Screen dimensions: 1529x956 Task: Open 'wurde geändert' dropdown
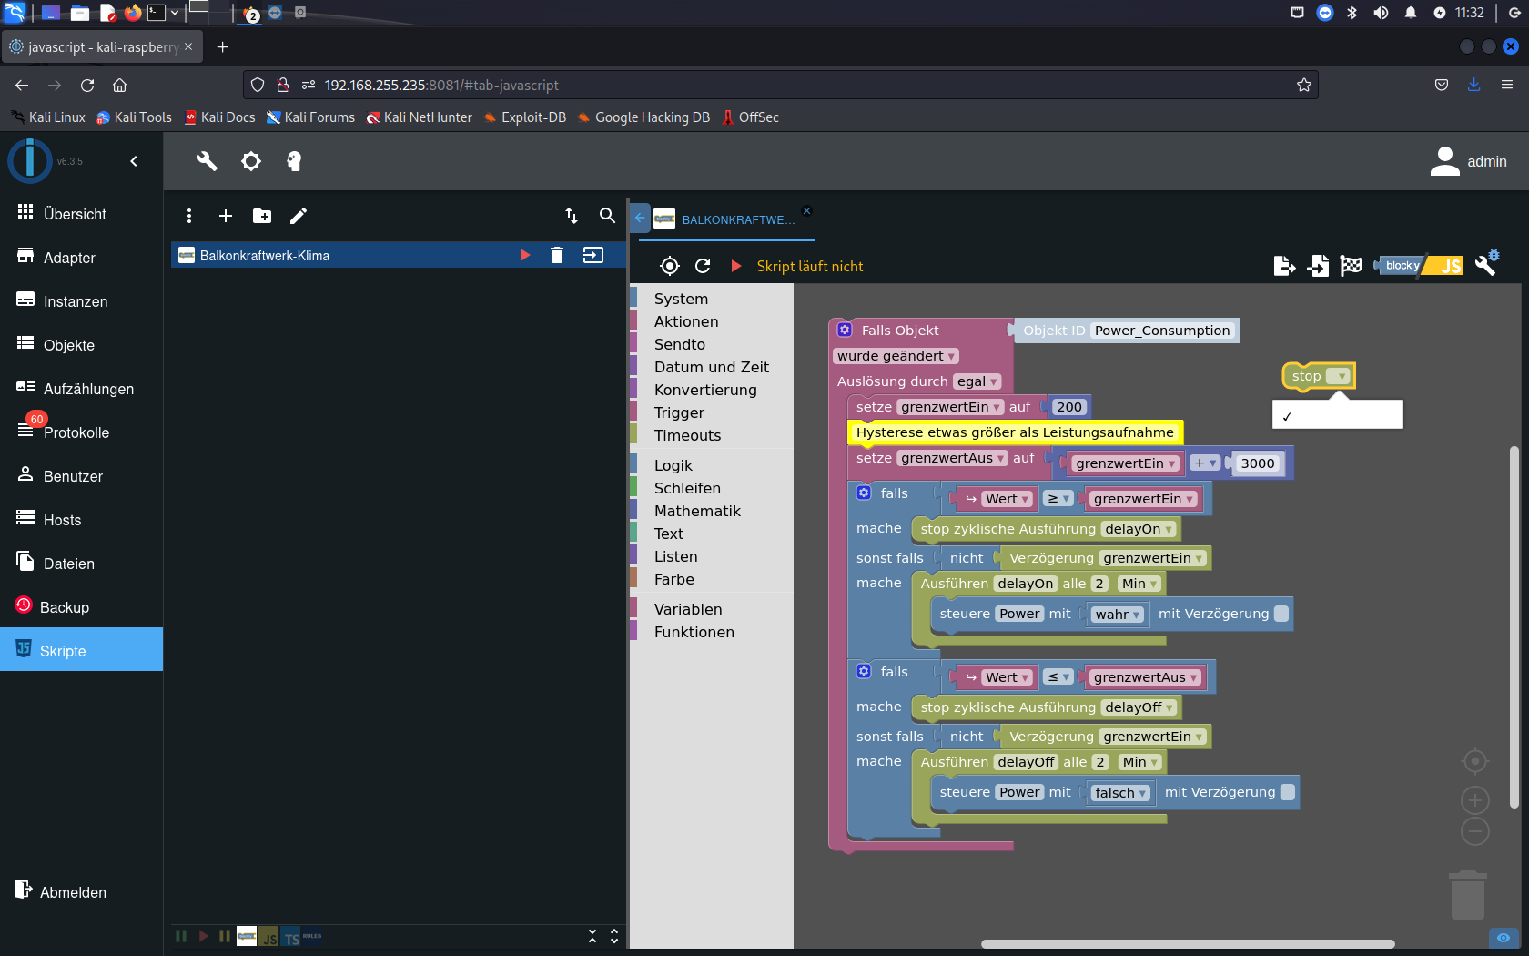click(896, 356)
